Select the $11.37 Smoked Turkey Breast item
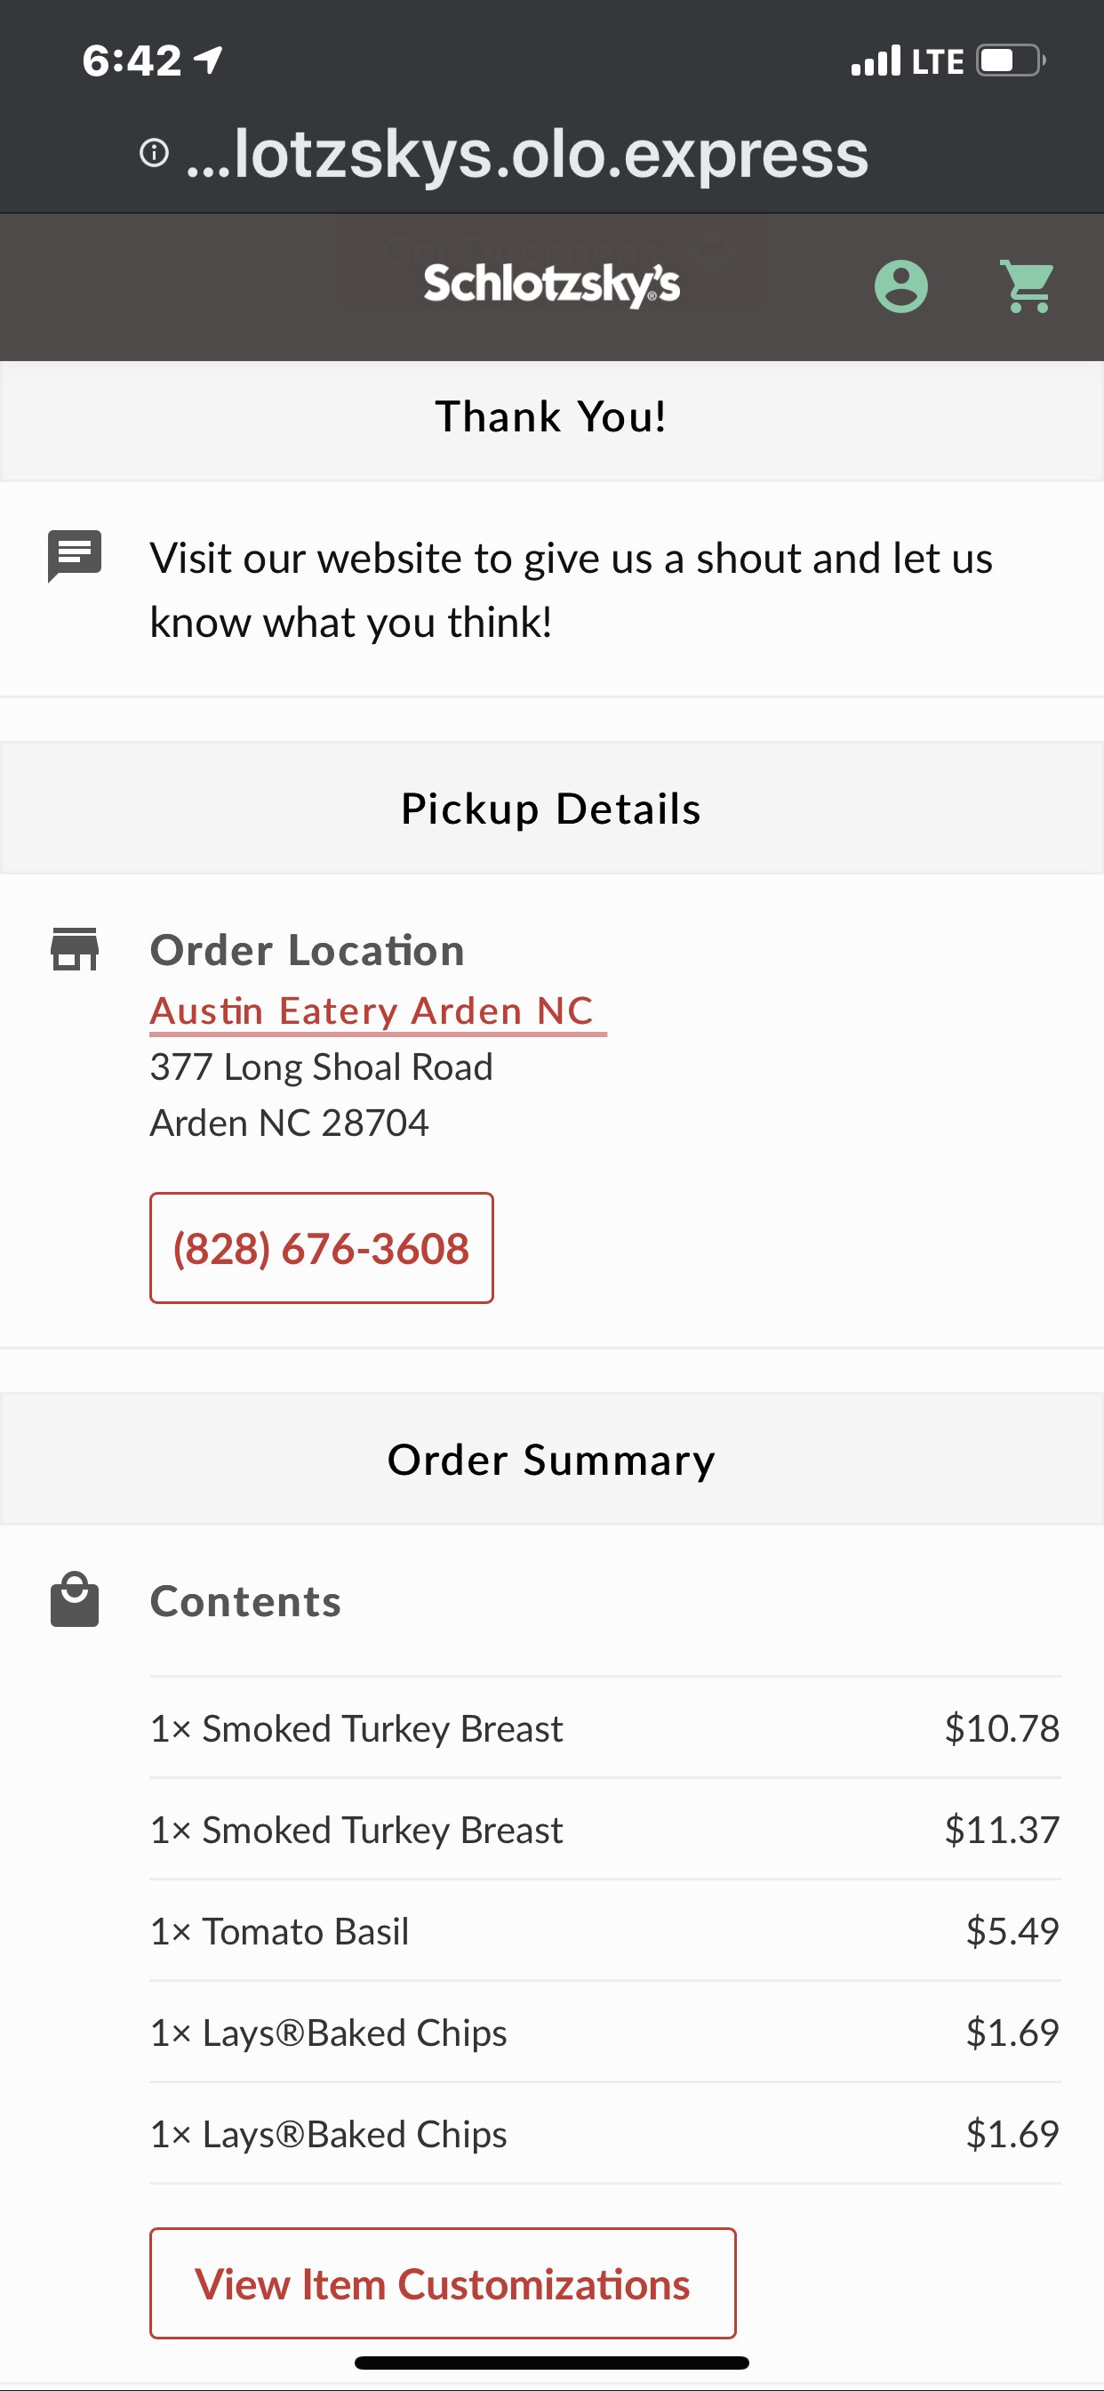The height and width of the screenshot is (2391, 1104). point(604,1830)
